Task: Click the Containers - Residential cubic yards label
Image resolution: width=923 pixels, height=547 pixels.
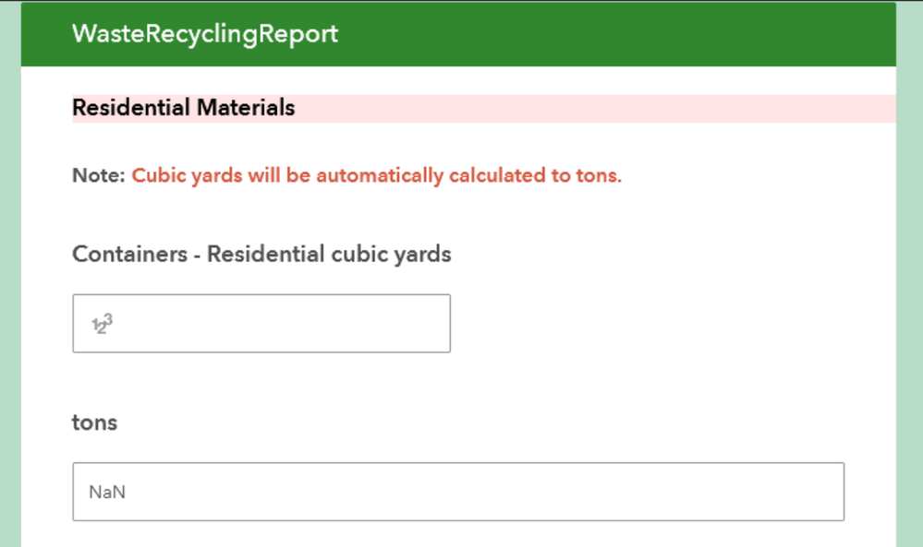Action: 261,254
